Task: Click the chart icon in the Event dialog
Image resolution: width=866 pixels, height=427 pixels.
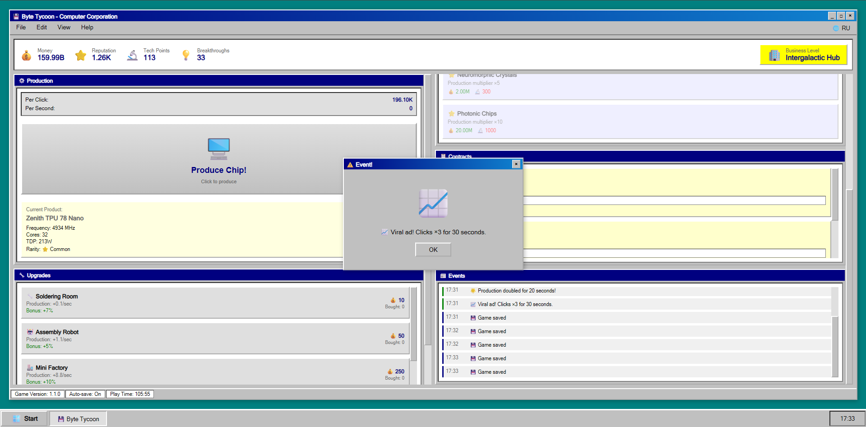Action: [433, 204]
